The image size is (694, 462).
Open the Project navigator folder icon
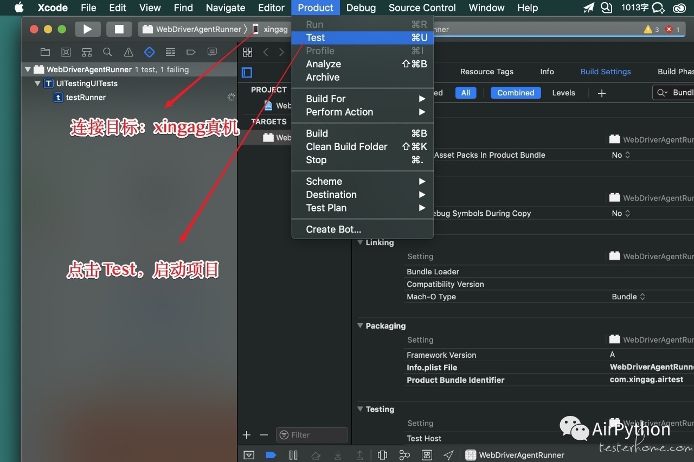point(45,52)
